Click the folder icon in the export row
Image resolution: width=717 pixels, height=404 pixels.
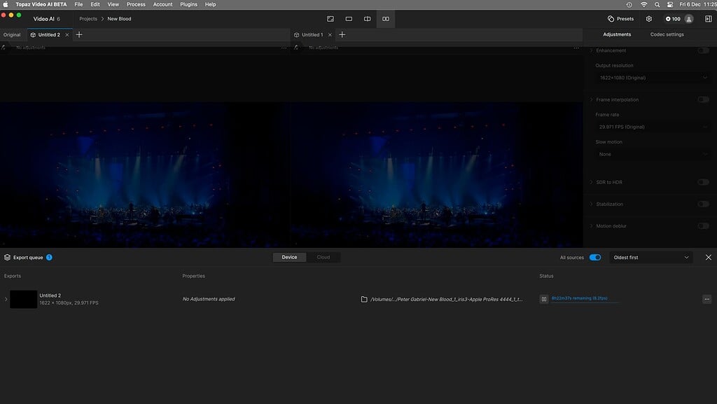click(363, 298)
